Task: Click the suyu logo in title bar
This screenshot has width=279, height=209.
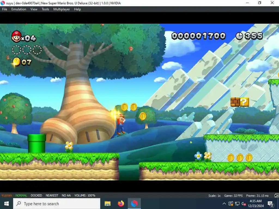Action: pyautogui.click(x=3, y=3)
